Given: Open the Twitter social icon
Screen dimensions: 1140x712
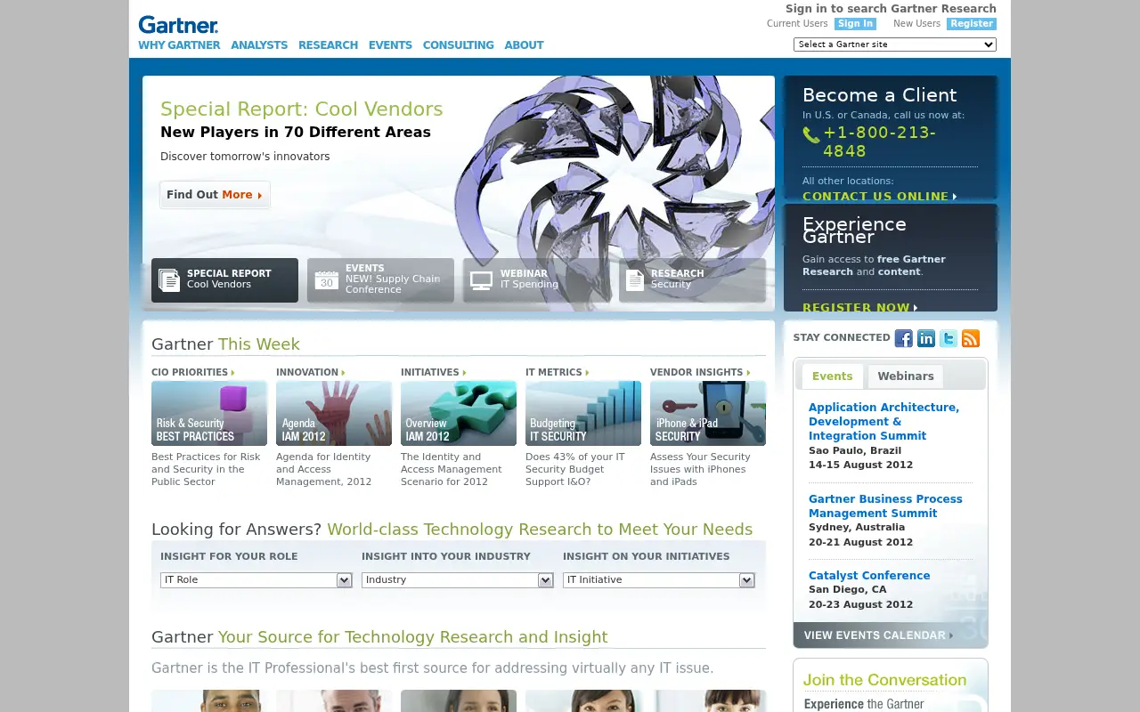Looking at the screenshot, I should tap(949, 338).
